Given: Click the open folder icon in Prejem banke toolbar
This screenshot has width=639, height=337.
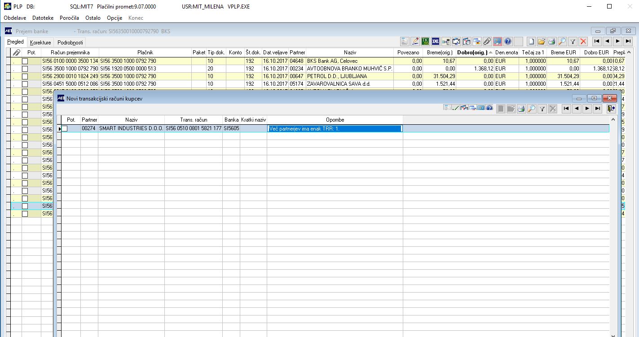Looking at the screenshot, I should (x=542, y=41).
